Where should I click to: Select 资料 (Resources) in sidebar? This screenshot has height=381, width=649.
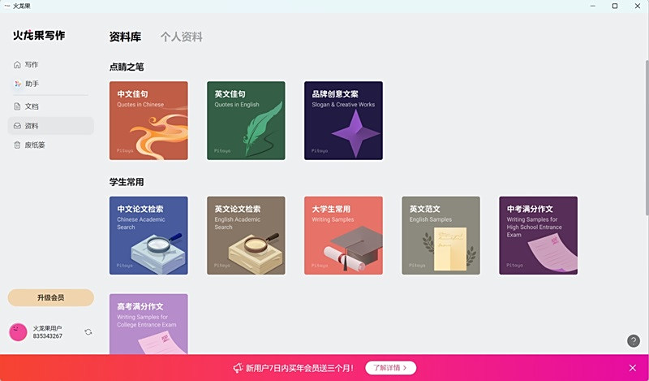click(31, 126)
